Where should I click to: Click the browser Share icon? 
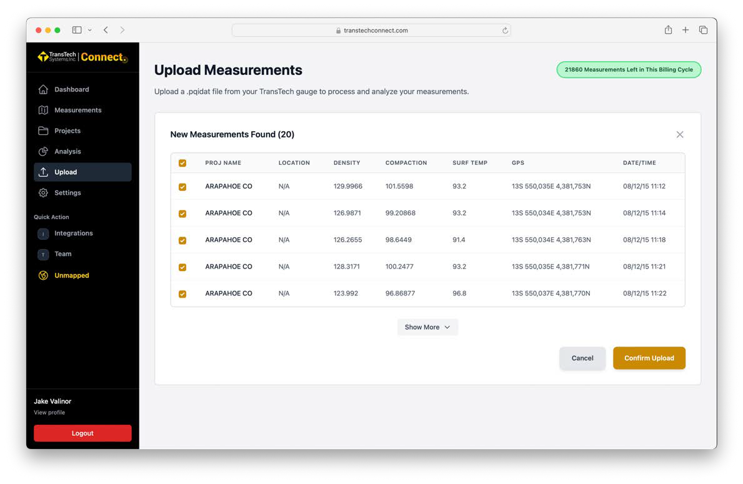tap(668, 30)
